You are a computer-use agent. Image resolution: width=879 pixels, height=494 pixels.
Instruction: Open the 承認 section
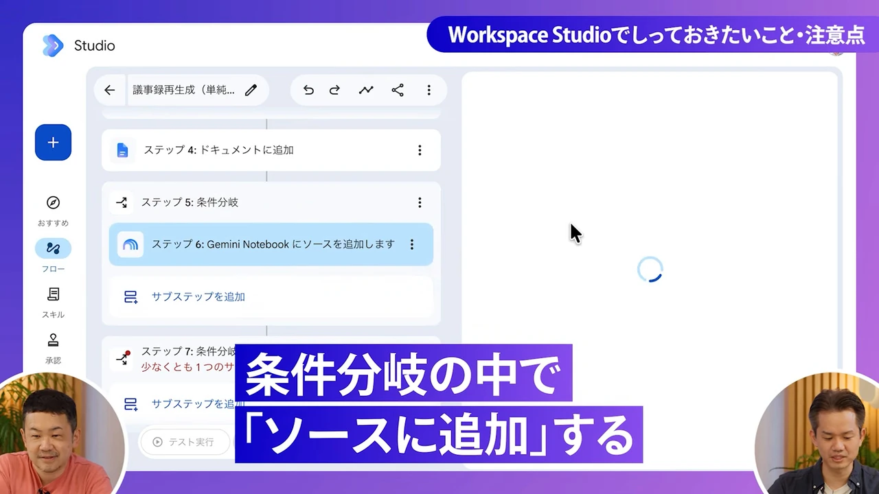pyautogui.click(x=53, y=349)
